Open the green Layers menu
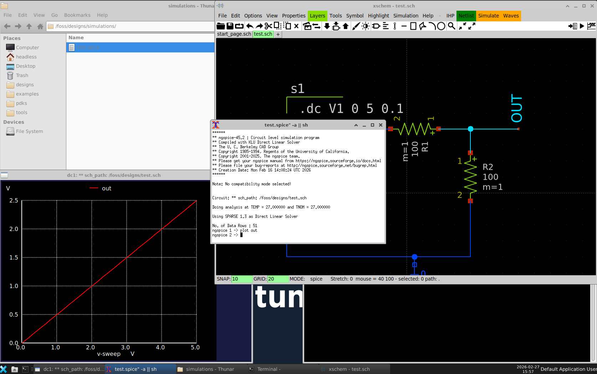This screenshot has height=374, width=597. pyautogui.click(x=317, y=16)
